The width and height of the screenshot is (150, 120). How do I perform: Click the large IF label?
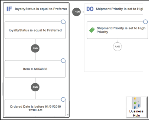(9, 9)
